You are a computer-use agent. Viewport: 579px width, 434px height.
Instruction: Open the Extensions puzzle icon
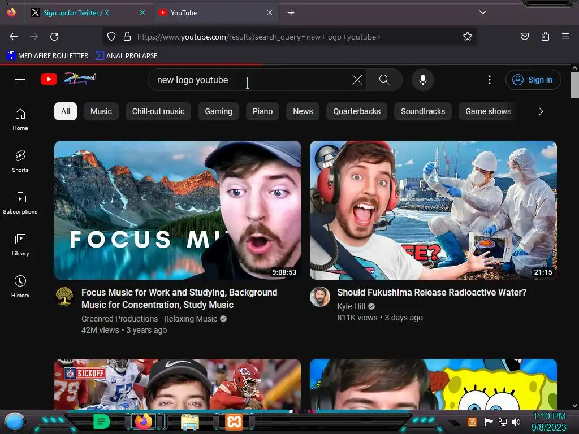[545, 37]
